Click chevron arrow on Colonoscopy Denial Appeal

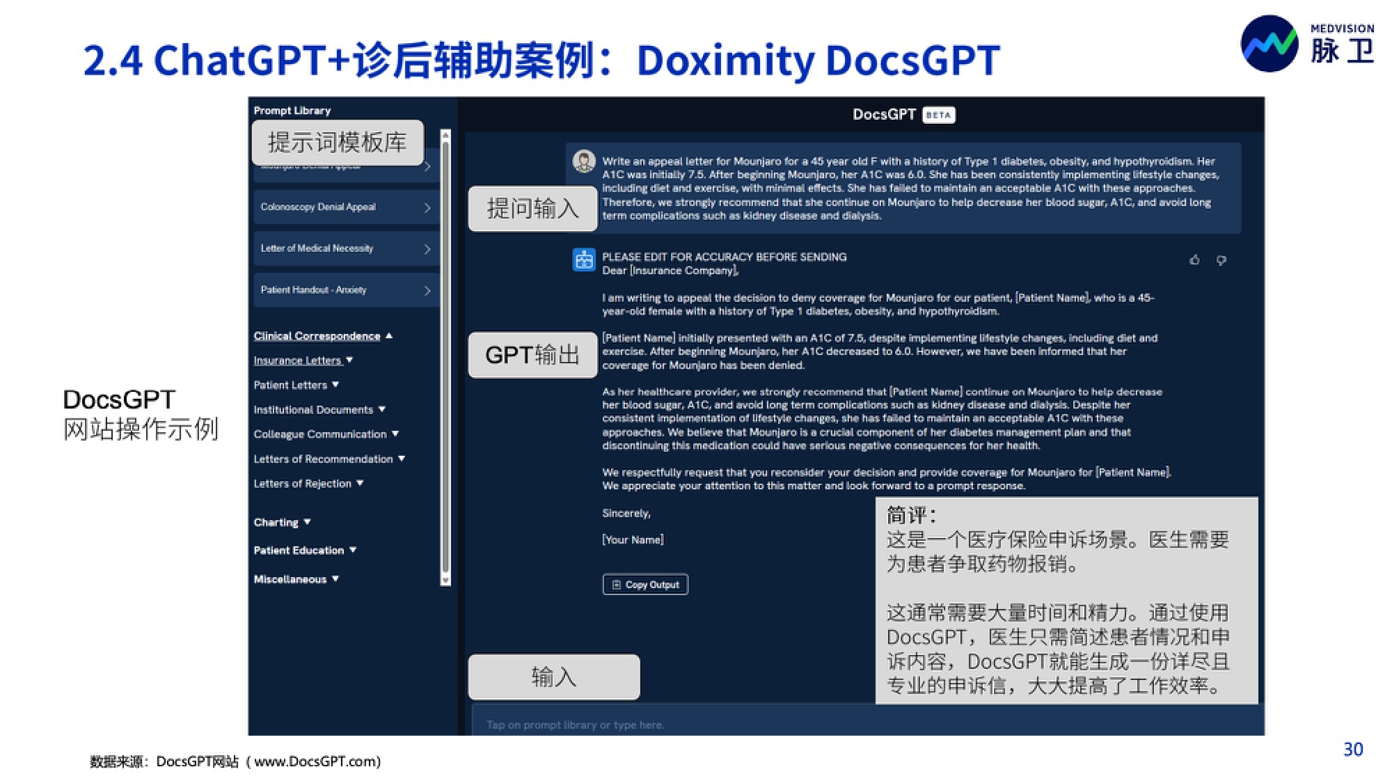pyautogui.click(x=427, y=207)
